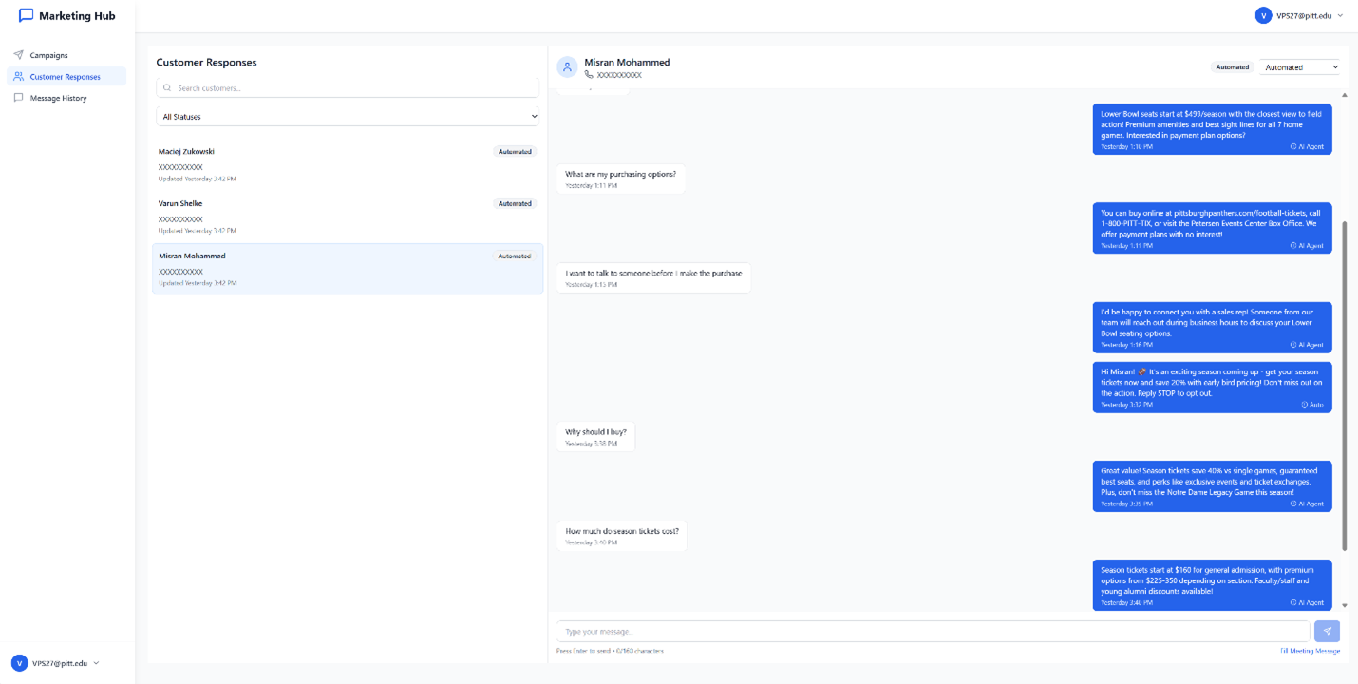Go to Message History page
The image size is (1358, 684).
pos(58,98)
